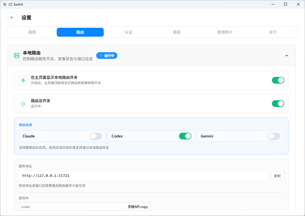Click the power icon beside 路由总开关
Viewport: 305px width, 216px height.
23,104
